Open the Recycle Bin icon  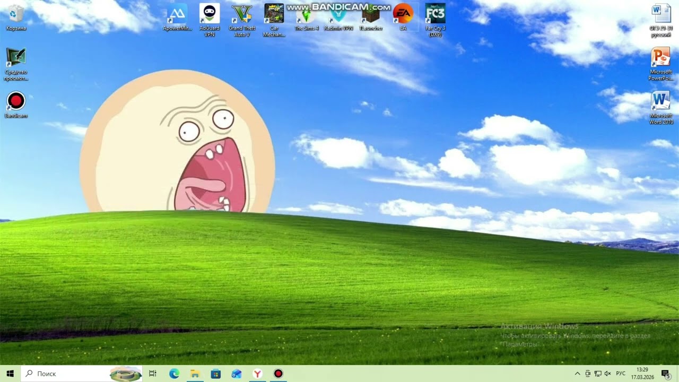(16, 18)
